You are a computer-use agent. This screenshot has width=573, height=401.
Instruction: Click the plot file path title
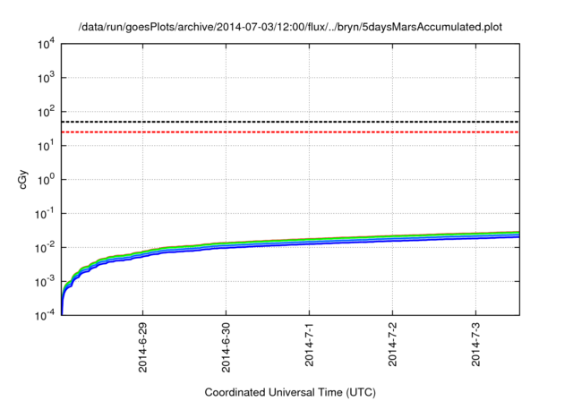point(290,27)
